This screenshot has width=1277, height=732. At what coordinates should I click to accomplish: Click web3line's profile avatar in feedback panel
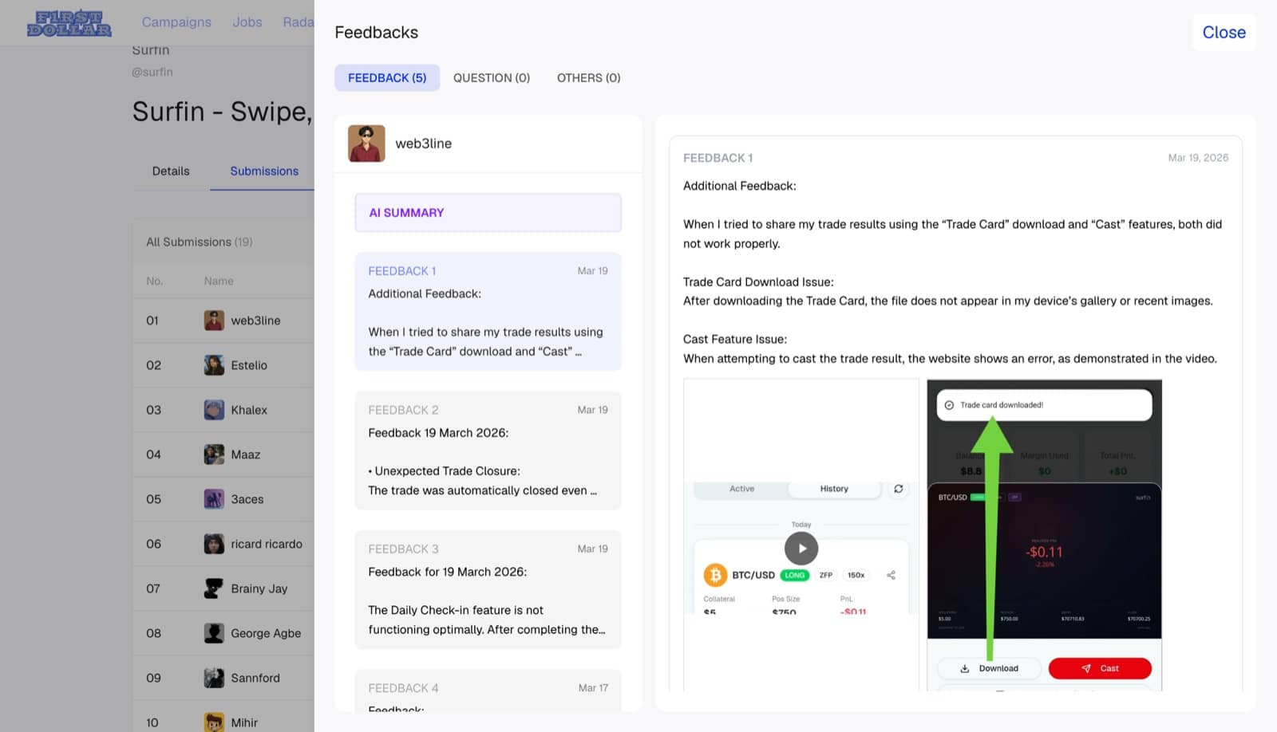pos(366,144)
